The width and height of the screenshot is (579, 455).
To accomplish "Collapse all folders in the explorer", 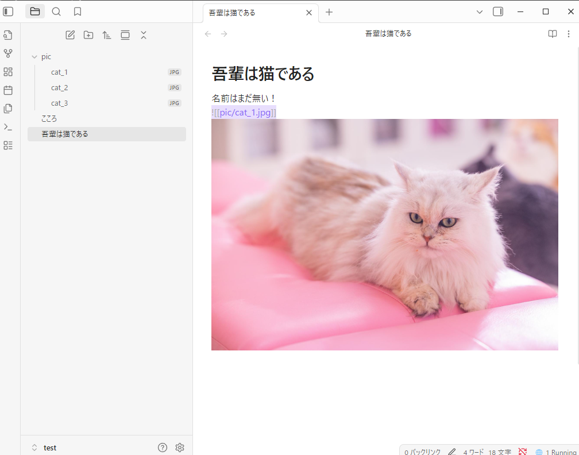I will point(144,35).
